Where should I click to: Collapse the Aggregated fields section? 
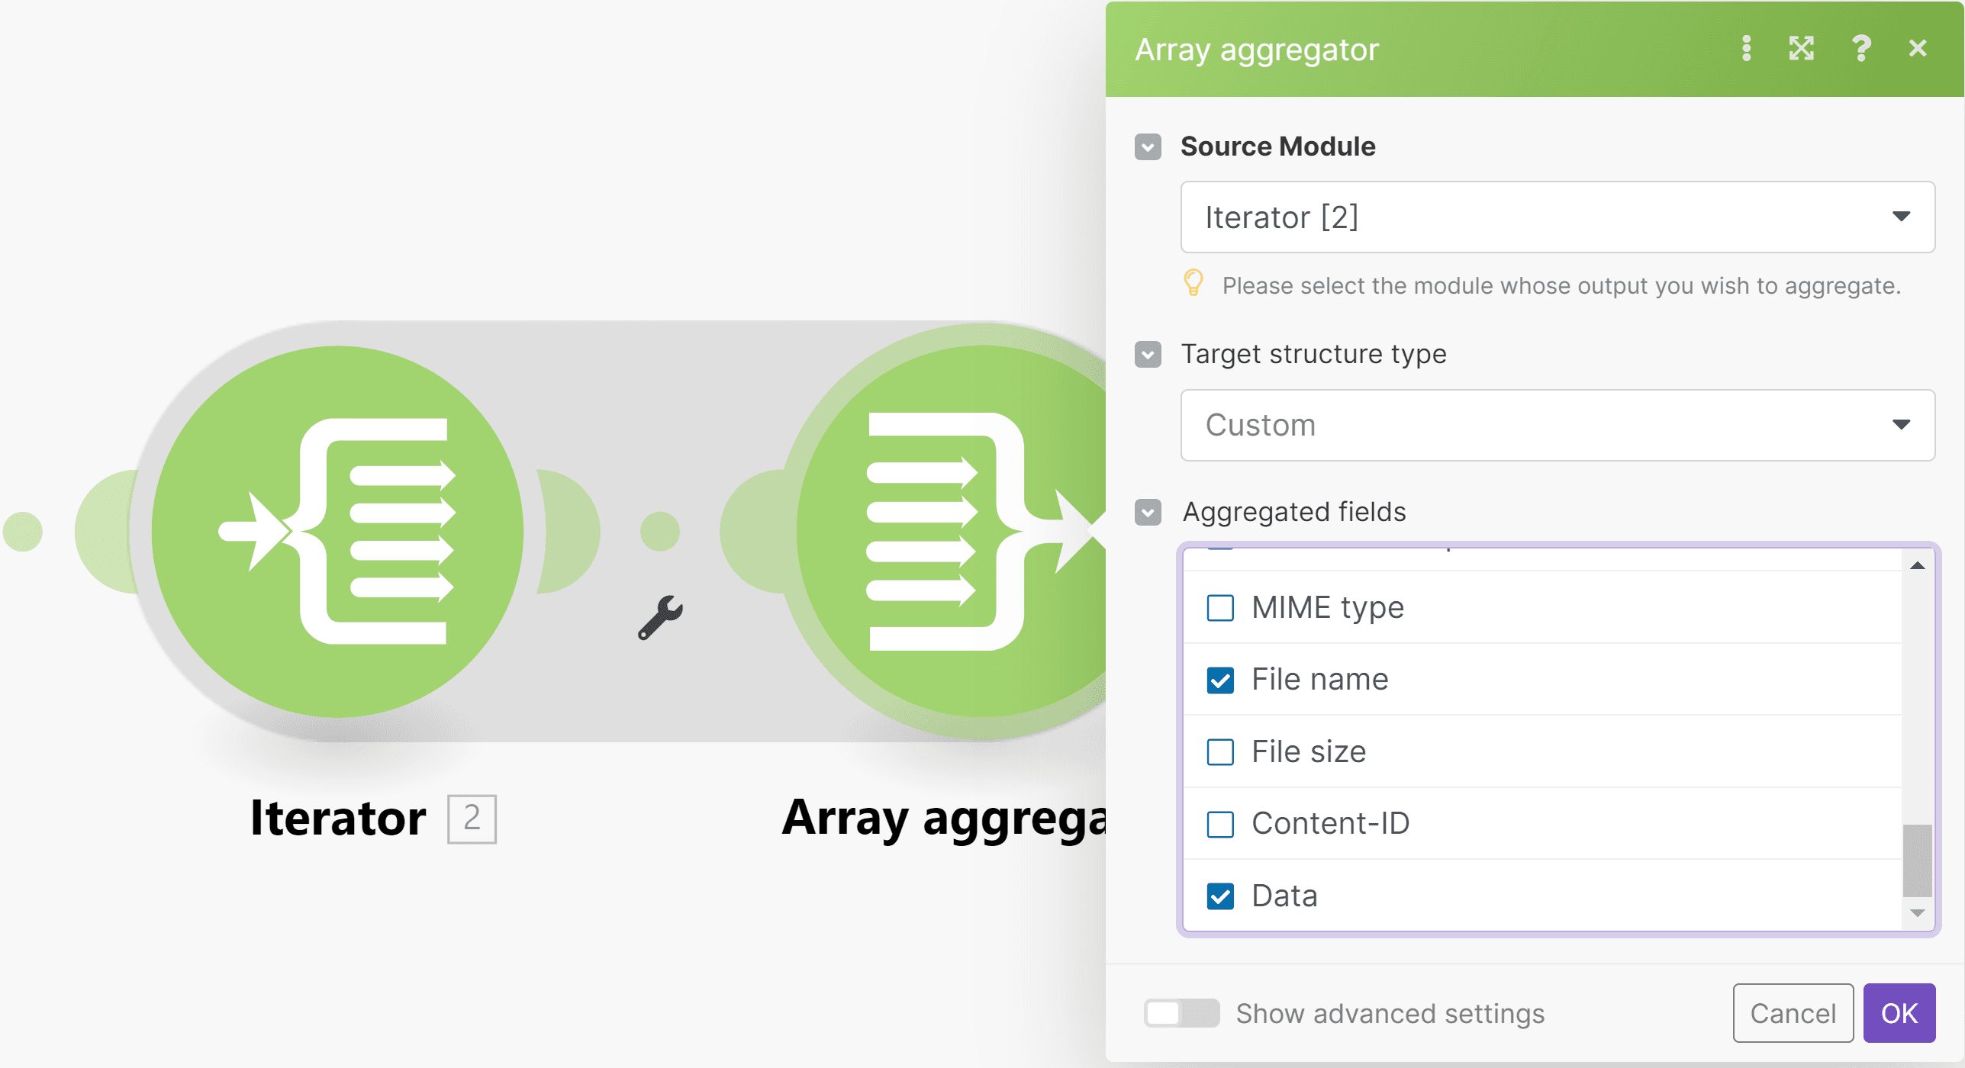click(x=1148, y=512)
